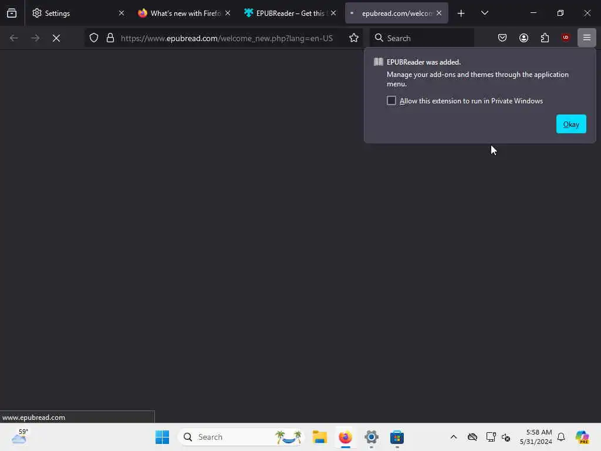Image resolution: width=601 pixels, height=451 pixels.
Task: Click "EPUBReader was added." notification heading
Action: click(x=424, y=62)
